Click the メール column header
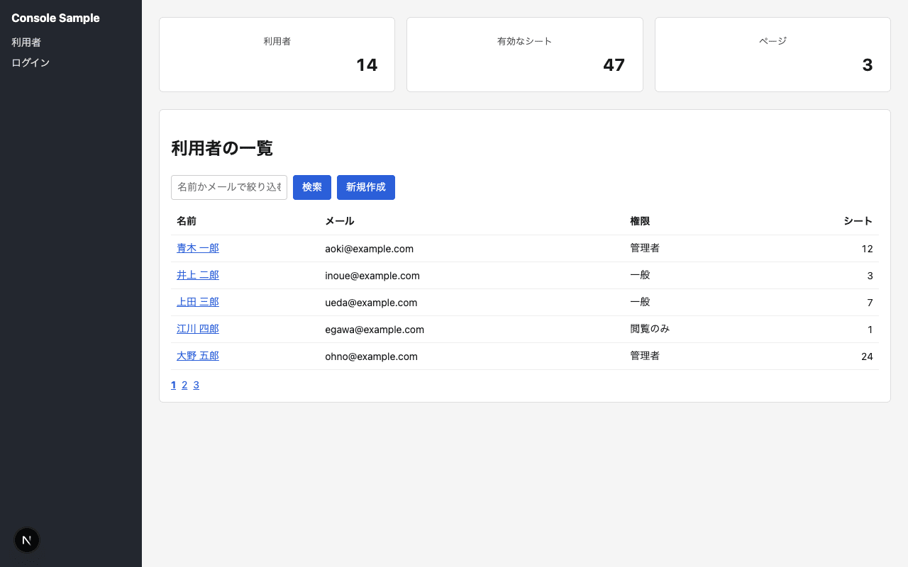The width and height of the screenshot is (908, 567). (x=340, y=221)
